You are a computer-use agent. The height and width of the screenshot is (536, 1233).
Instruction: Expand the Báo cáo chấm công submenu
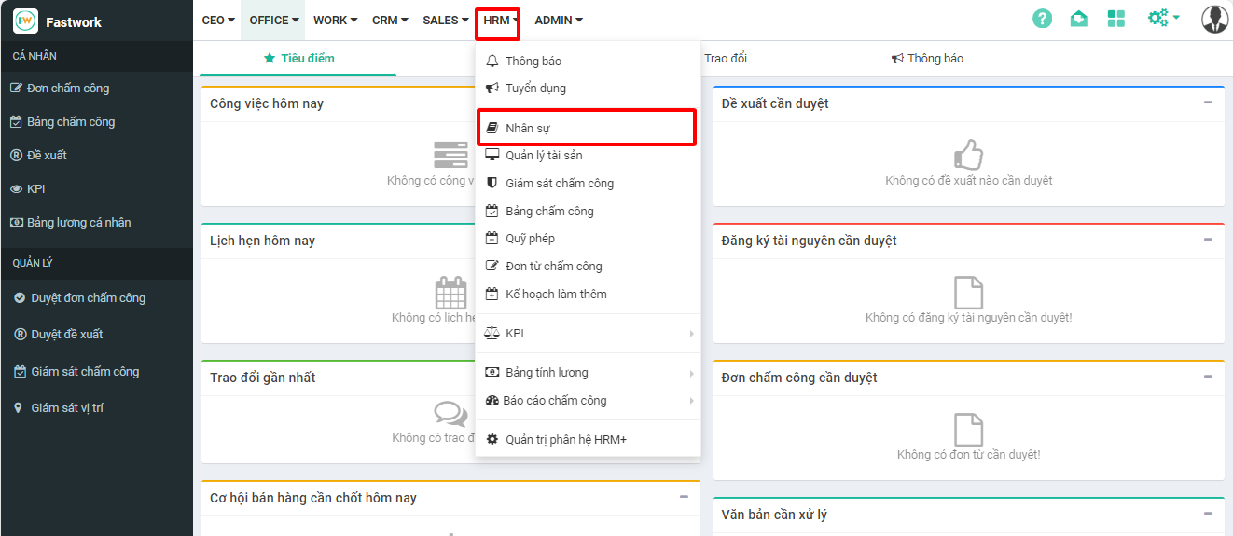[589, 401]
